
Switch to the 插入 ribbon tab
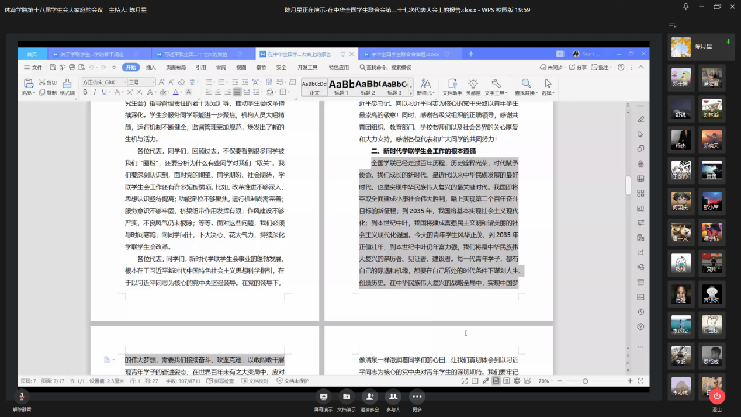coord(151,67)
